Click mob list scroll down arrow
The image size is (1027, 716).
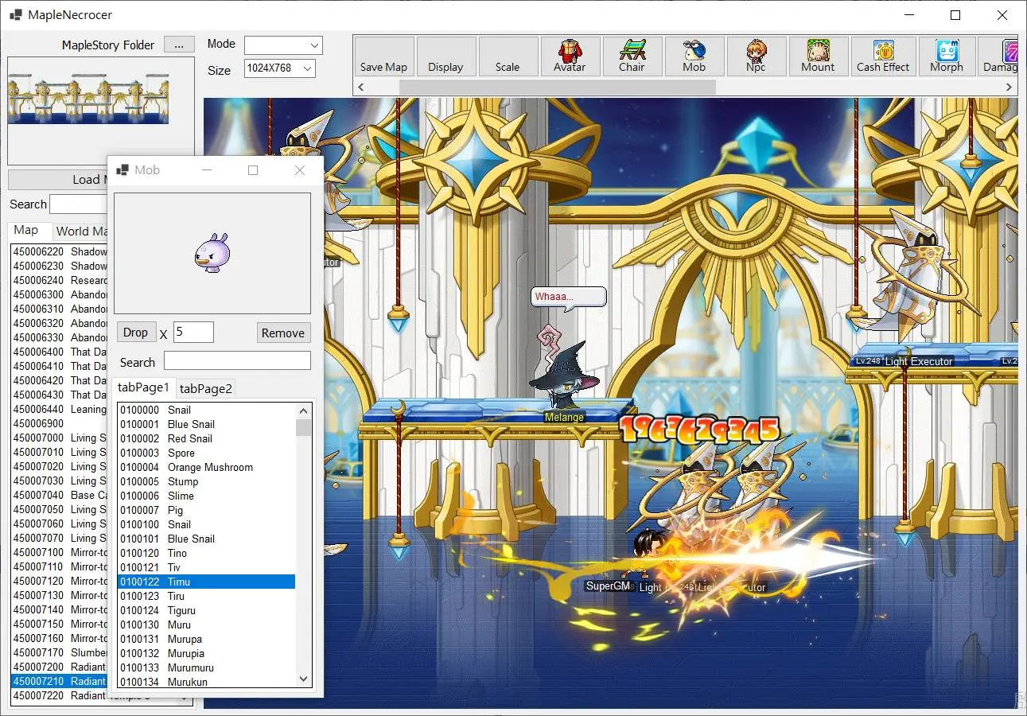303,679
